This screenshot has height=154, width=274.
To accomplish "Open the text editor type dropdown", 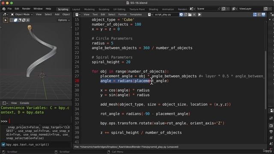I will point(78,15).
